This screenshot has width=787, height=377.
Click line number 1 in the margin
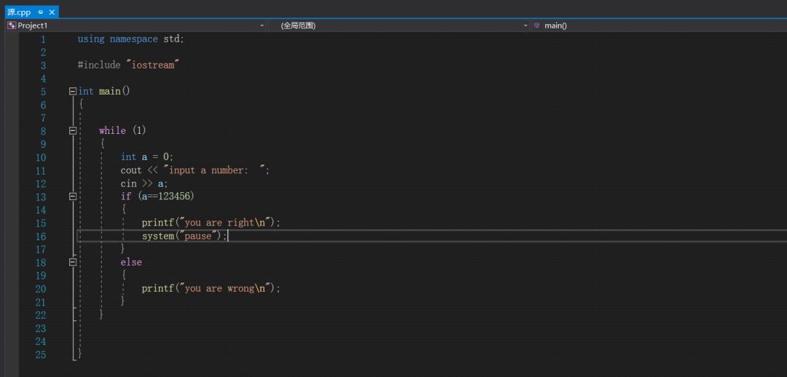tap(43, 39)
